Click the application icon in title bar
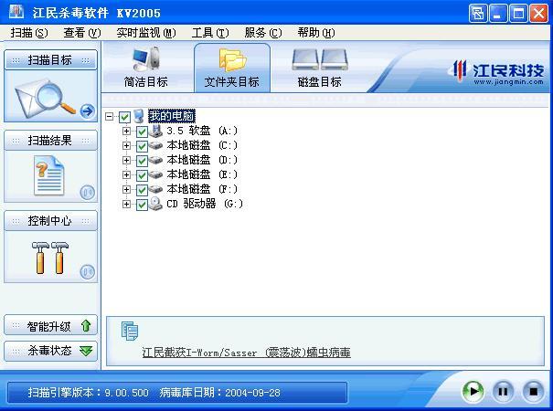Screen dimensions: 553x411 click(x=16, y=12)
